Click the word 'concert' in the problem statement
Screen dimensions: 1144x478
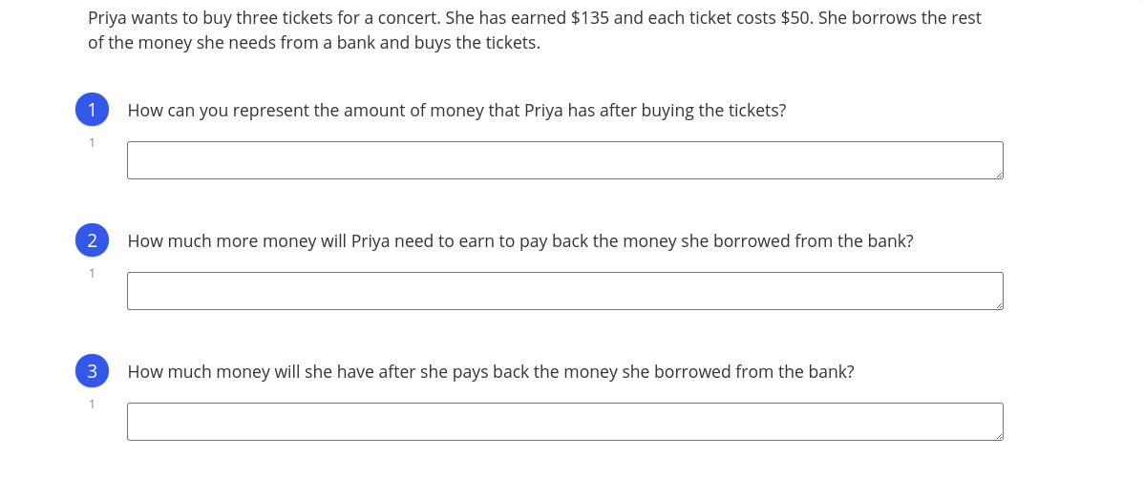pos(409,17)
